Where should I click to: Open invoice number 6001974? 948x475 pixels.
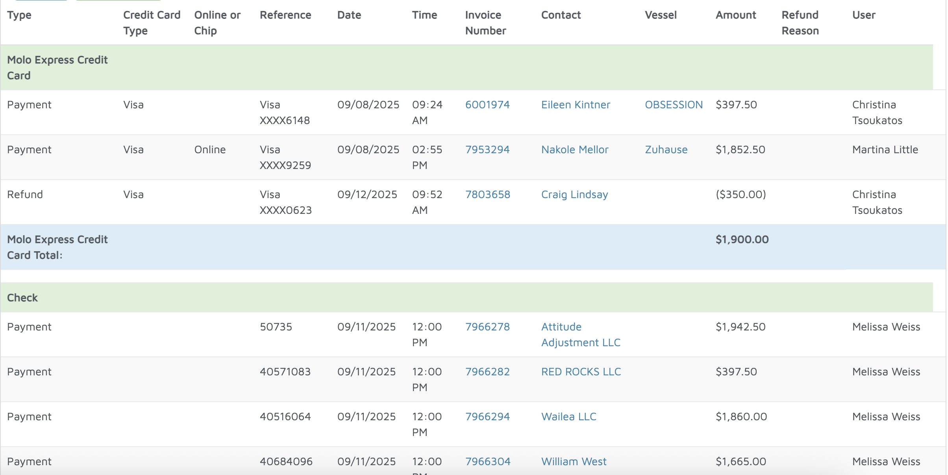[487, 105]
